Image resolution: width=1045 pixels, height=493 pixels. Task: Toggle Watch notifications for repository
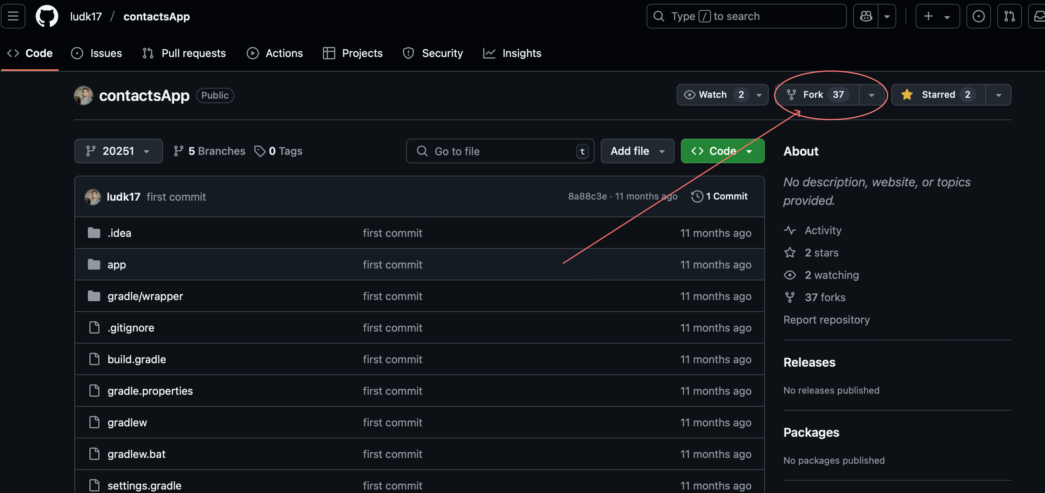coord(713,95)
